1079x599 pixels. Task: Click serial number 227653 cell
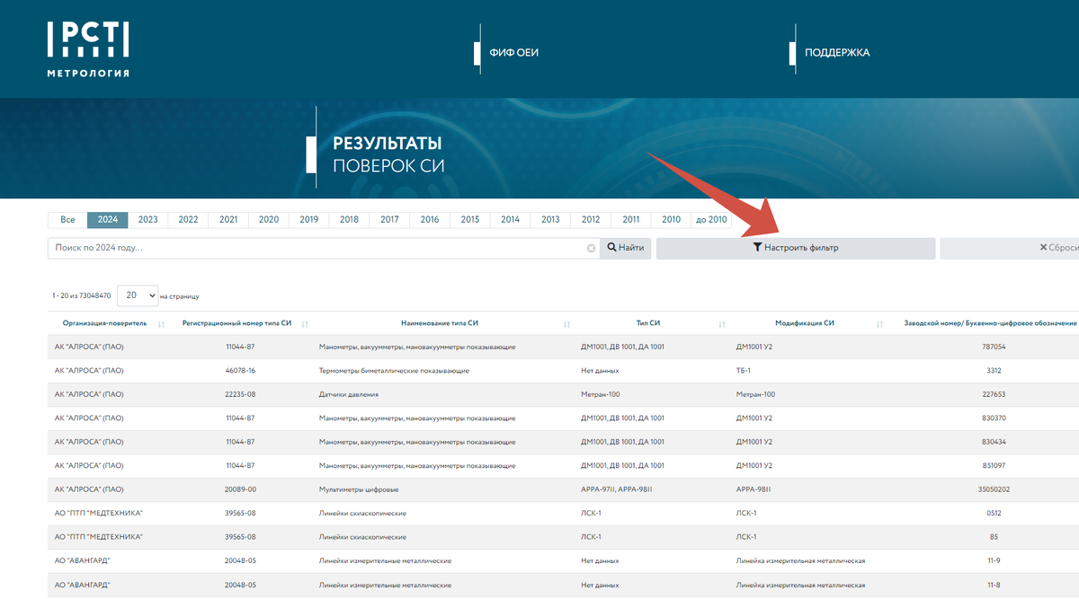tap(994, 394)
